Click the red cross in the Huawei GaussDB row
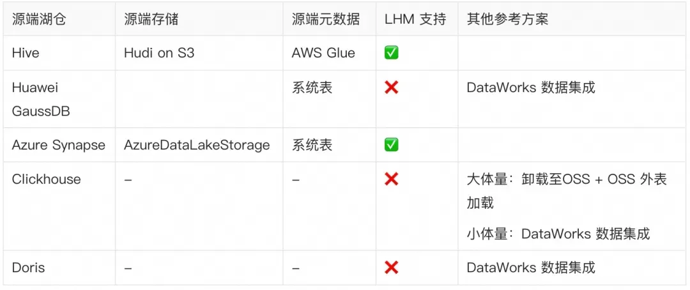The image size is (690, 290). 392,88
